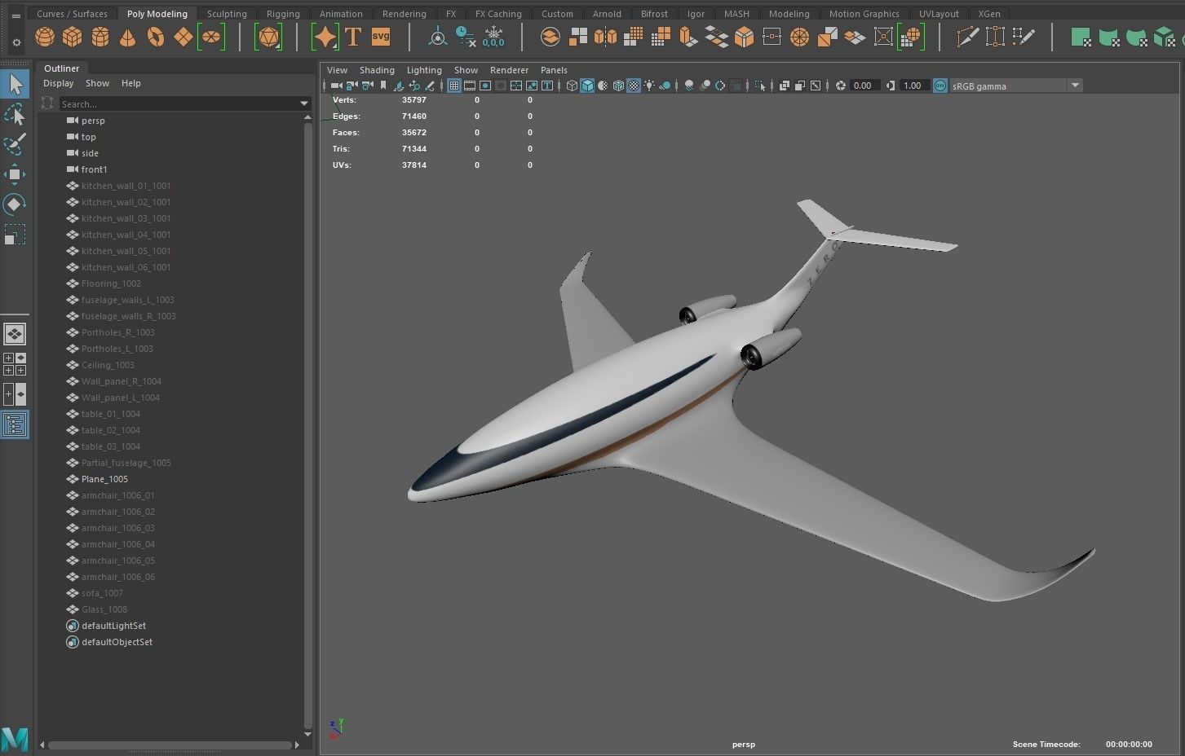Open the shelf menu at top-left

click(x=16, y=15)
